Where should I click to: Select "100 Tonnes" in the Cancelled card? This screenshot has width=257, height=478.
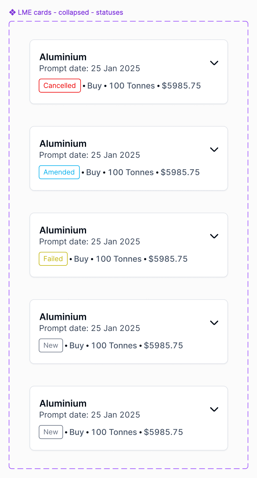pyautogui.click(x=132, y=86)
